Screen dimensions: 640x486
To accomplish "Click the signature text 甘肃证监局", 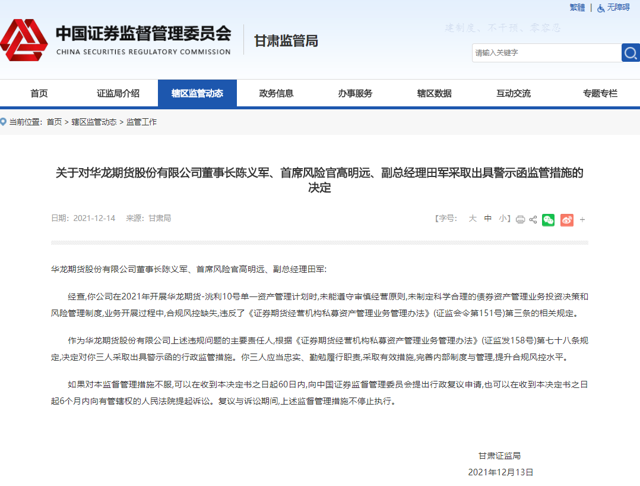I will point(500,456).
